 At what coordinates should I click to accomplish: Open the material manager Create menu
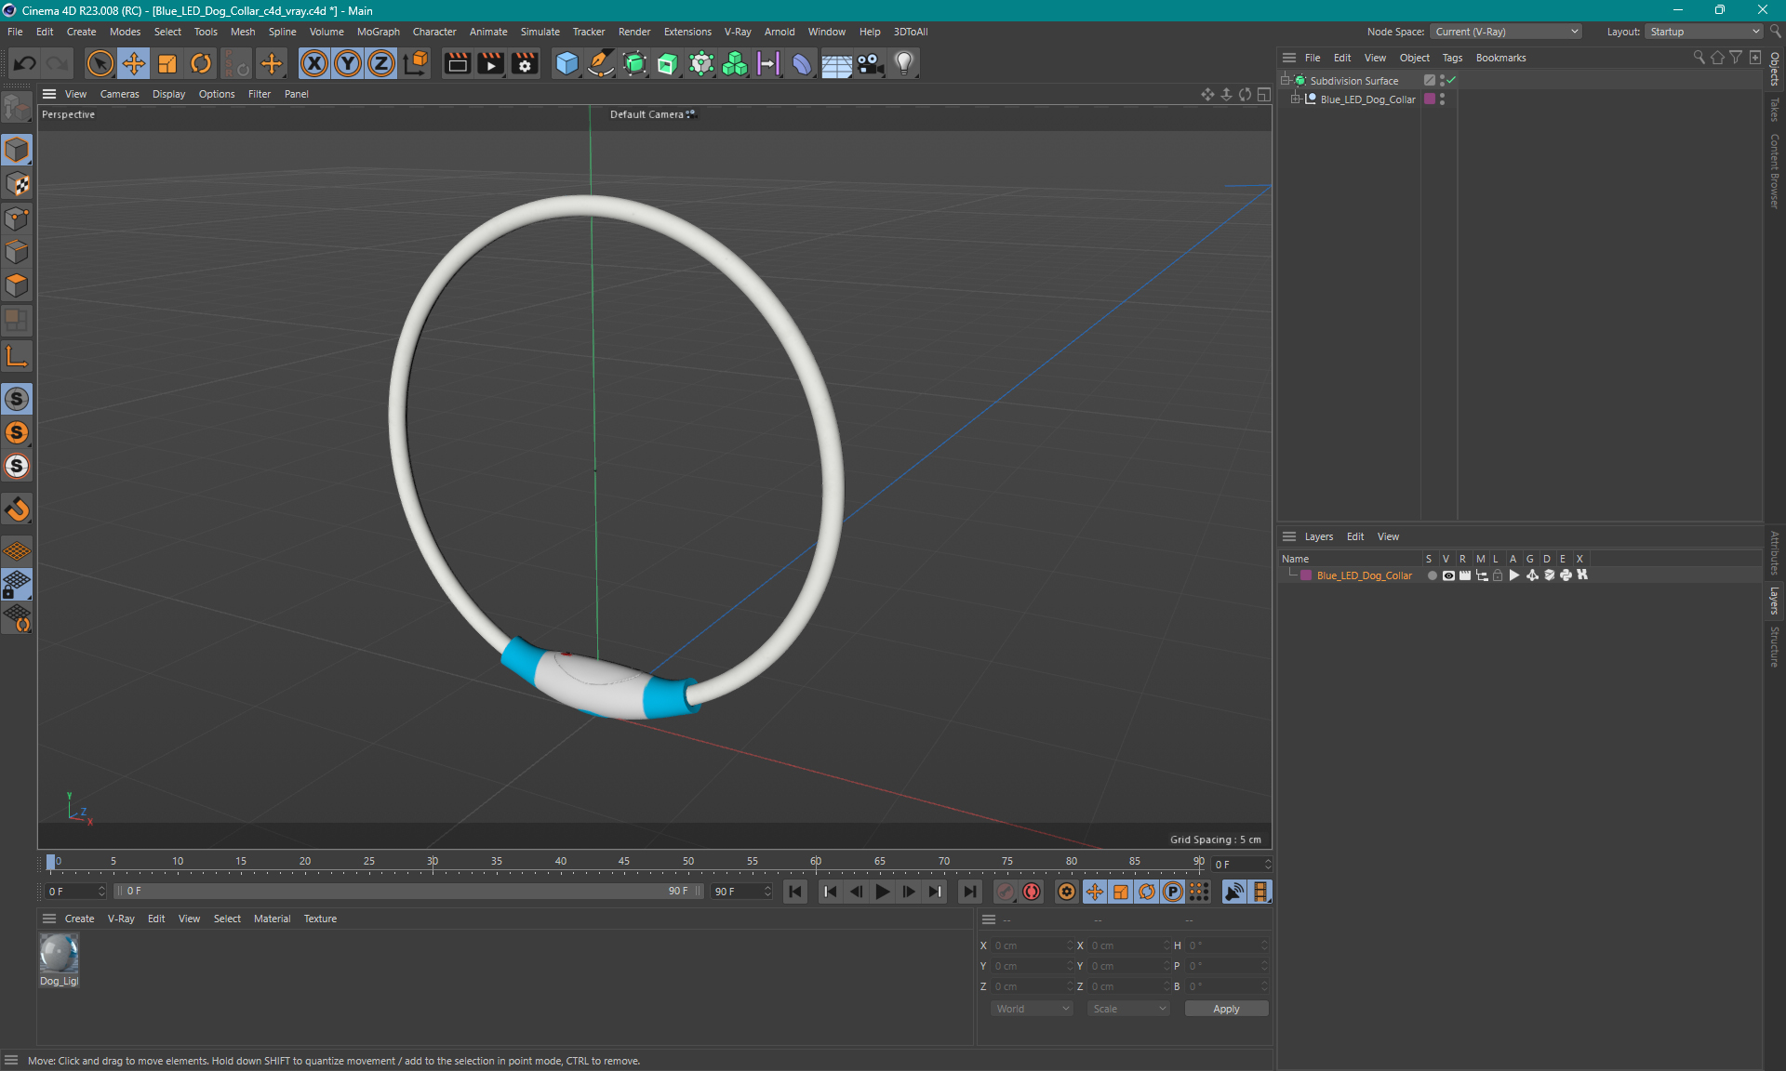tap(79, 919)
